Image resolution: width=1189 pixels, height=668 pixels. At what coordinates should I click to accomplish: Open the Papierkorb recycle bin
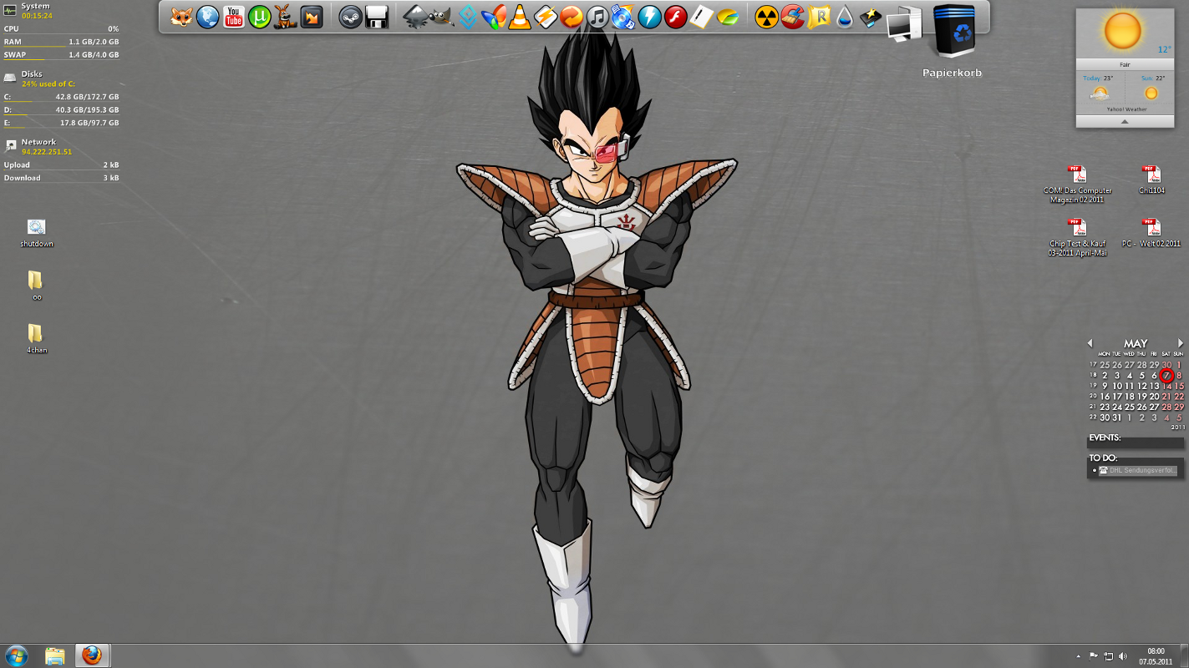[x=952, y=38]
